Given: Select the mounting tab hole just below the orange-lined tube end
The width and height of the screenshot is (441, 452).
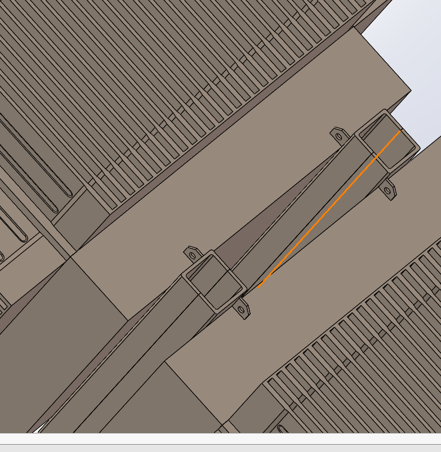Looking at the screenshot, I should pos(387,191).
